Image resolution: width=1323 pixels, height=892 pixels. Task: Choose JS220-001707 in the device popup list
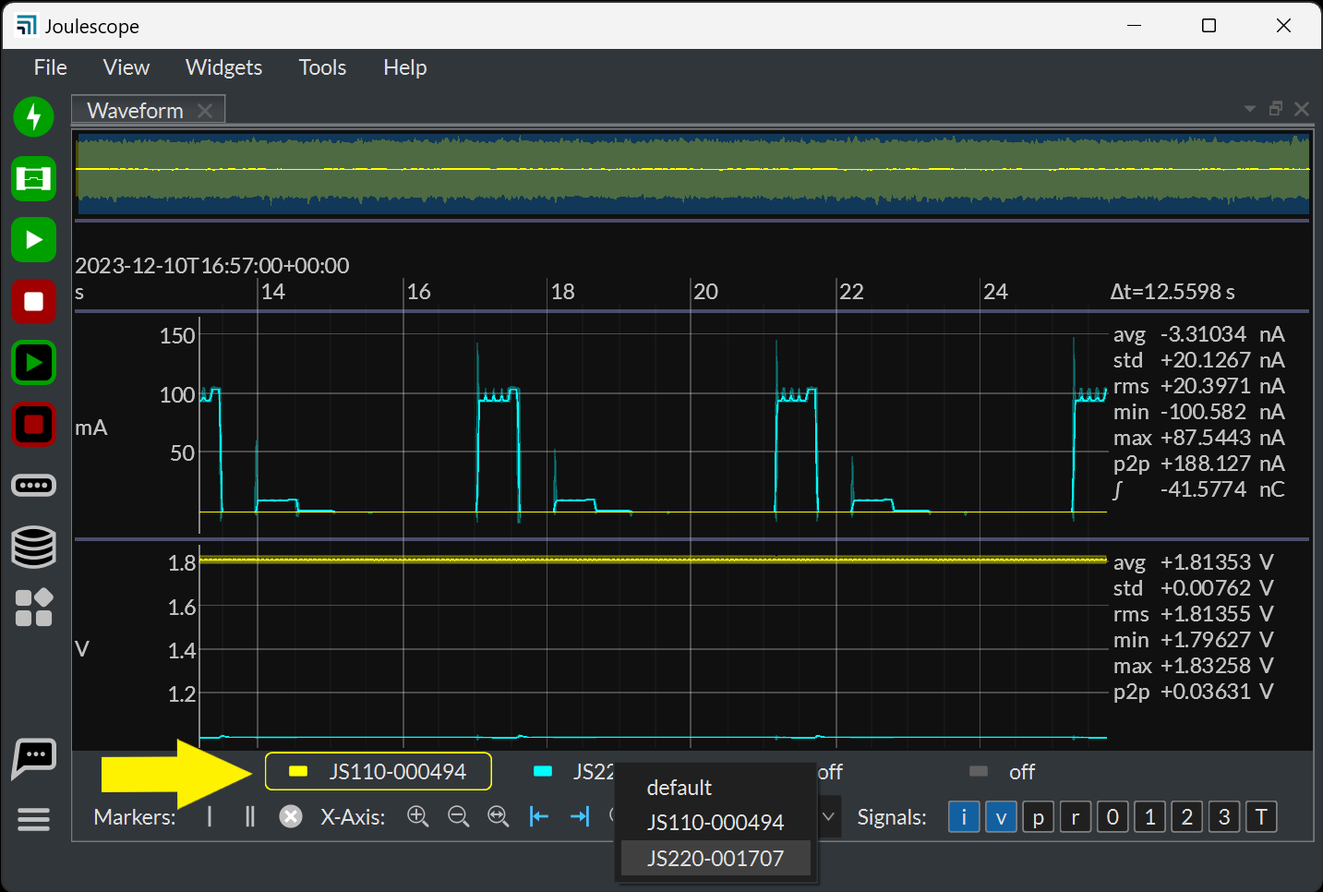click(716, 858)
